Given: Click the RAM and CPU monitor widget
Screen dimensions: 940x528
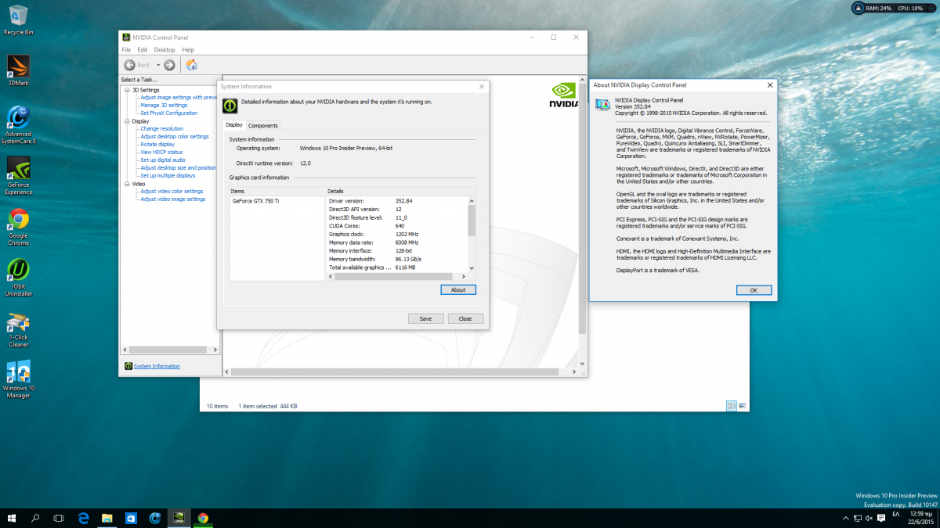Looking at the screenshot, I should point(894,8).
